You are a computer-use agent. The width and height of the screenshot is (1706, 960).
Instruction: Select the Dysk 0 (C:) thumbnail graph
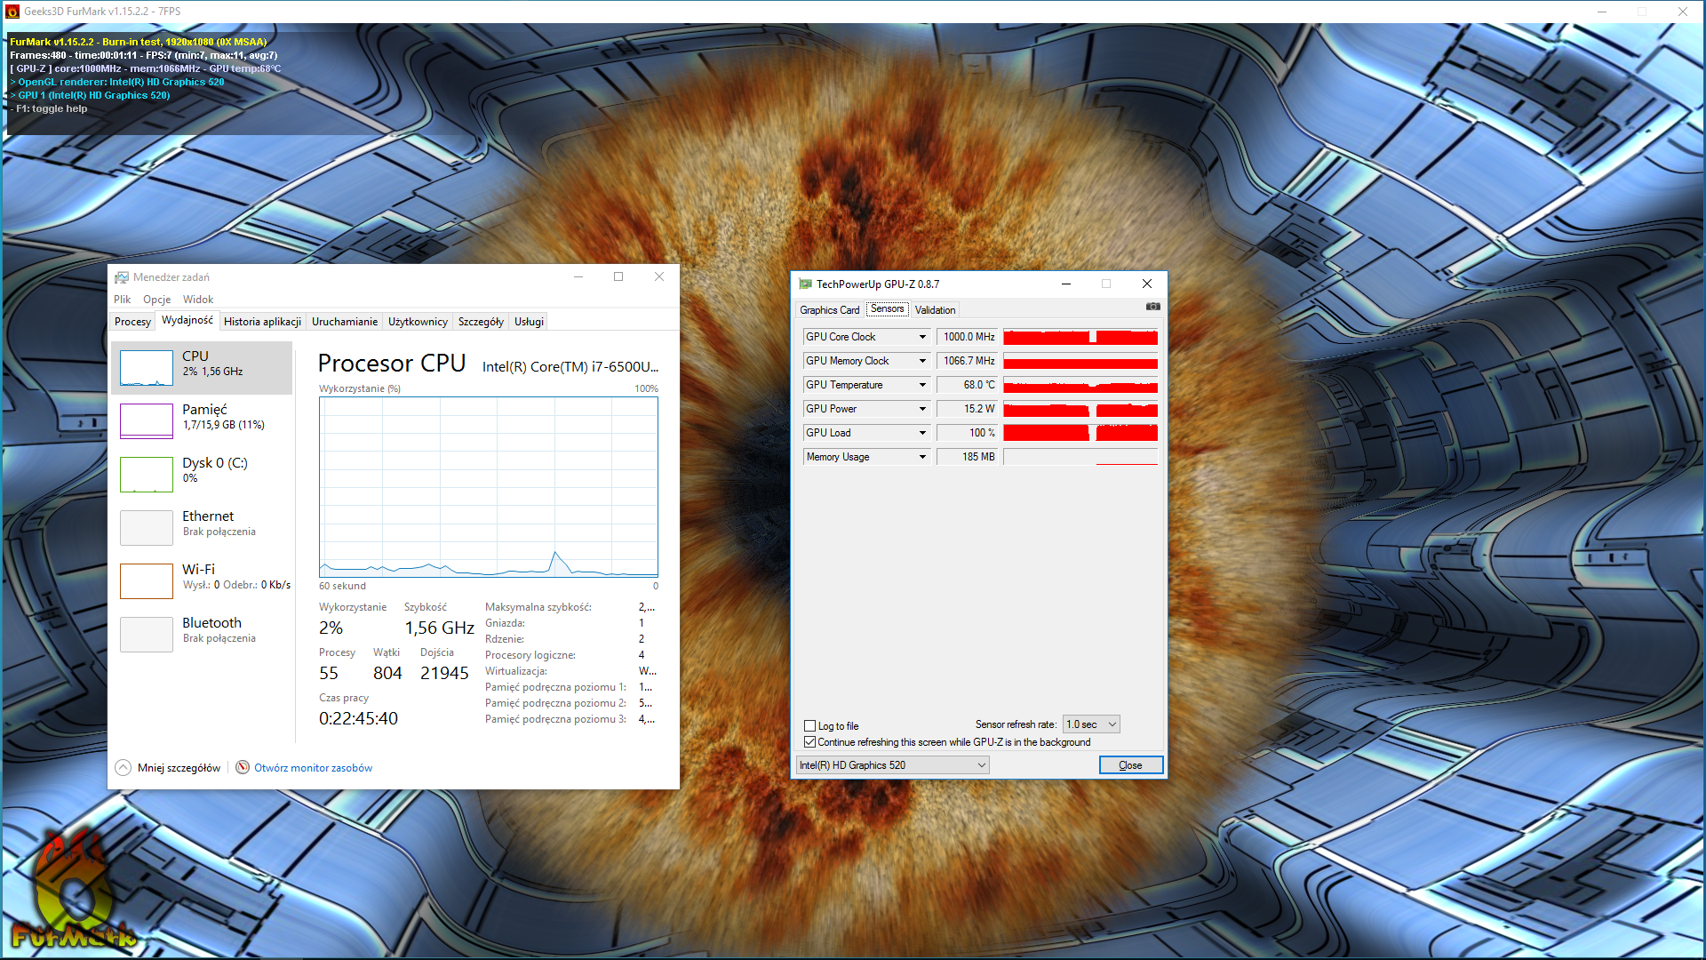click(x=147, y=475)
